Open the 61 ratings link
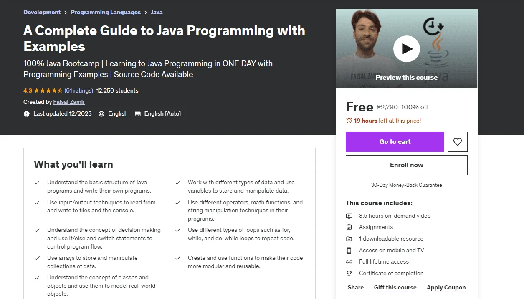The height and width of the screenshot is (299, 524). [78, 90]
